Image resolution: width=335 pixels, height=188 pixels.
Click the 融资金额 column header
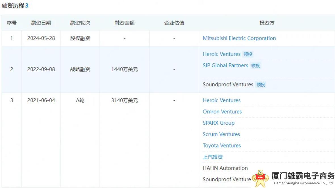(x=124, y=23)
